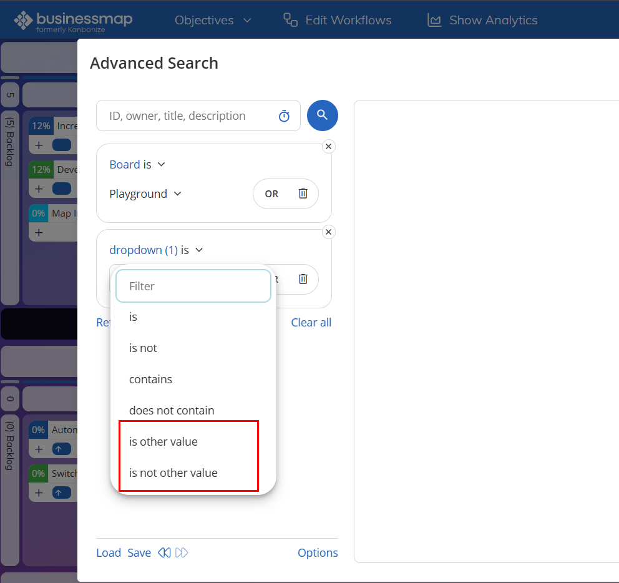Remove the dropdown (1) filter with X
Viewport: 619px width, 583px height.
coord(328,232)
